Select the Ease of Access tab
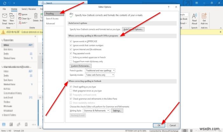This screenshot has width=223, height=132. coord(54,18)
